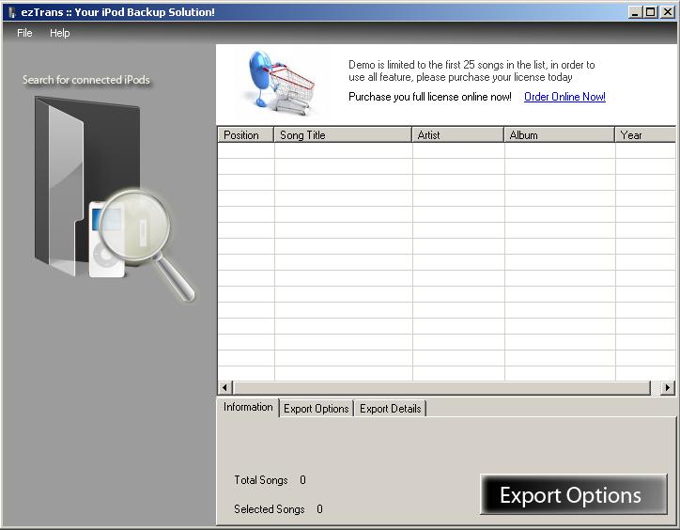This screenshot has height=530, width=680.
Task: Click the Purchase you full license text
Action: [x=430, y=97]
